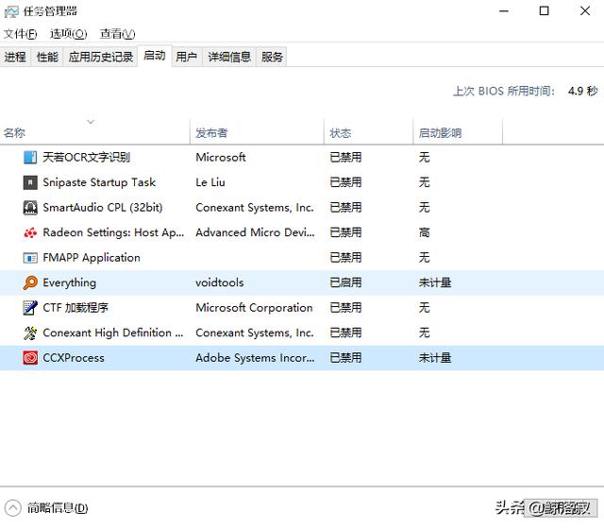Click 天若OCR文字识别 name text

coord(86,158)
